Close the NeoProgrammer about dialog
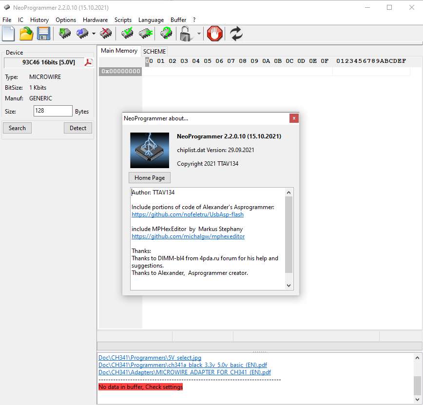 point(294,118)
